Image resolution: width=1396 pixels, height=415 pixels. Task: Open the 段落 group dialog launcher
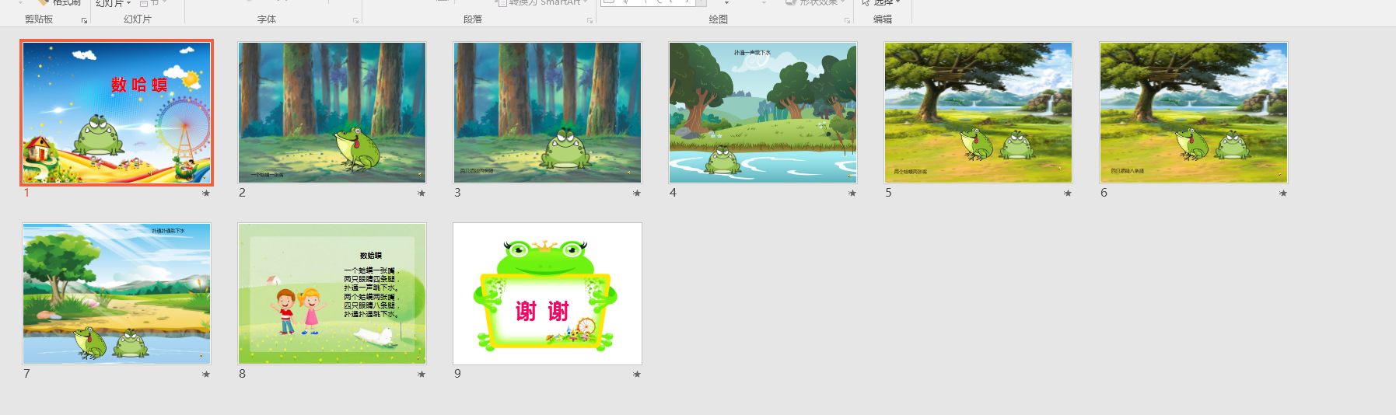(x=590, y=20)
